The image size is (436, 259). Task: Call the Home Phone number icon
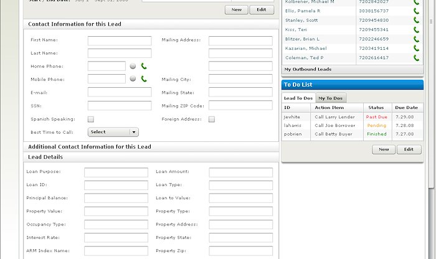[144, 66]
